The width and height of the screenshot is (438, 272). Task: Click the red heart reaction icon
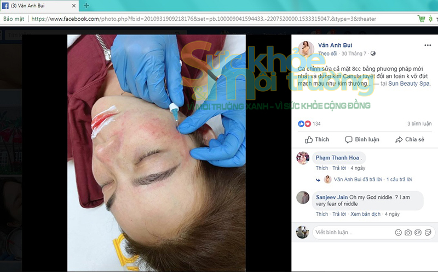[308, 124]
